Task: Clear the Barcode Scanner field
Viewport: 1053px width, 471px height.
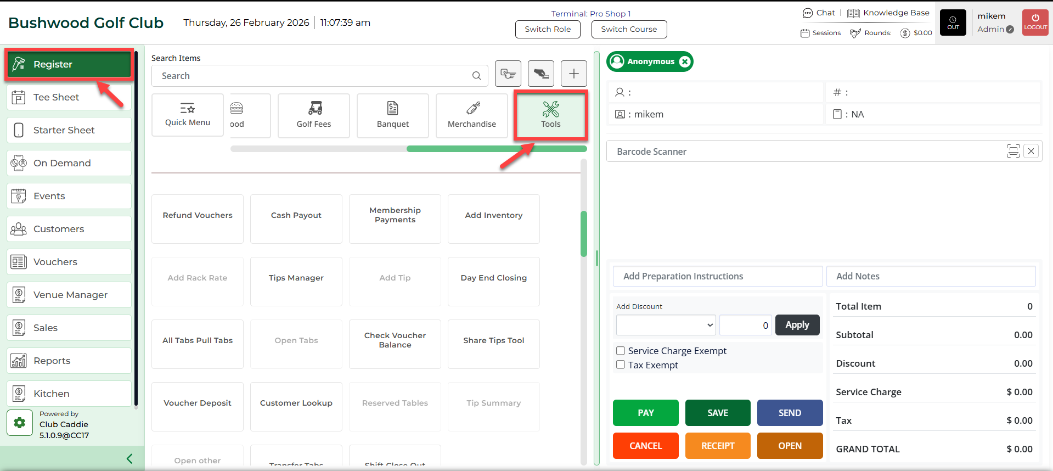Action: [1031, 151]
